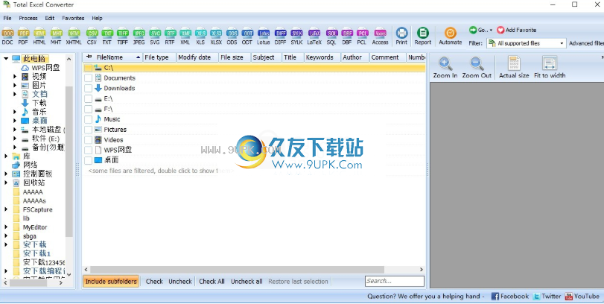This screenshot has width=604, height=304.
Task: Click inside the Search field
Action: [x=395, y=281]
